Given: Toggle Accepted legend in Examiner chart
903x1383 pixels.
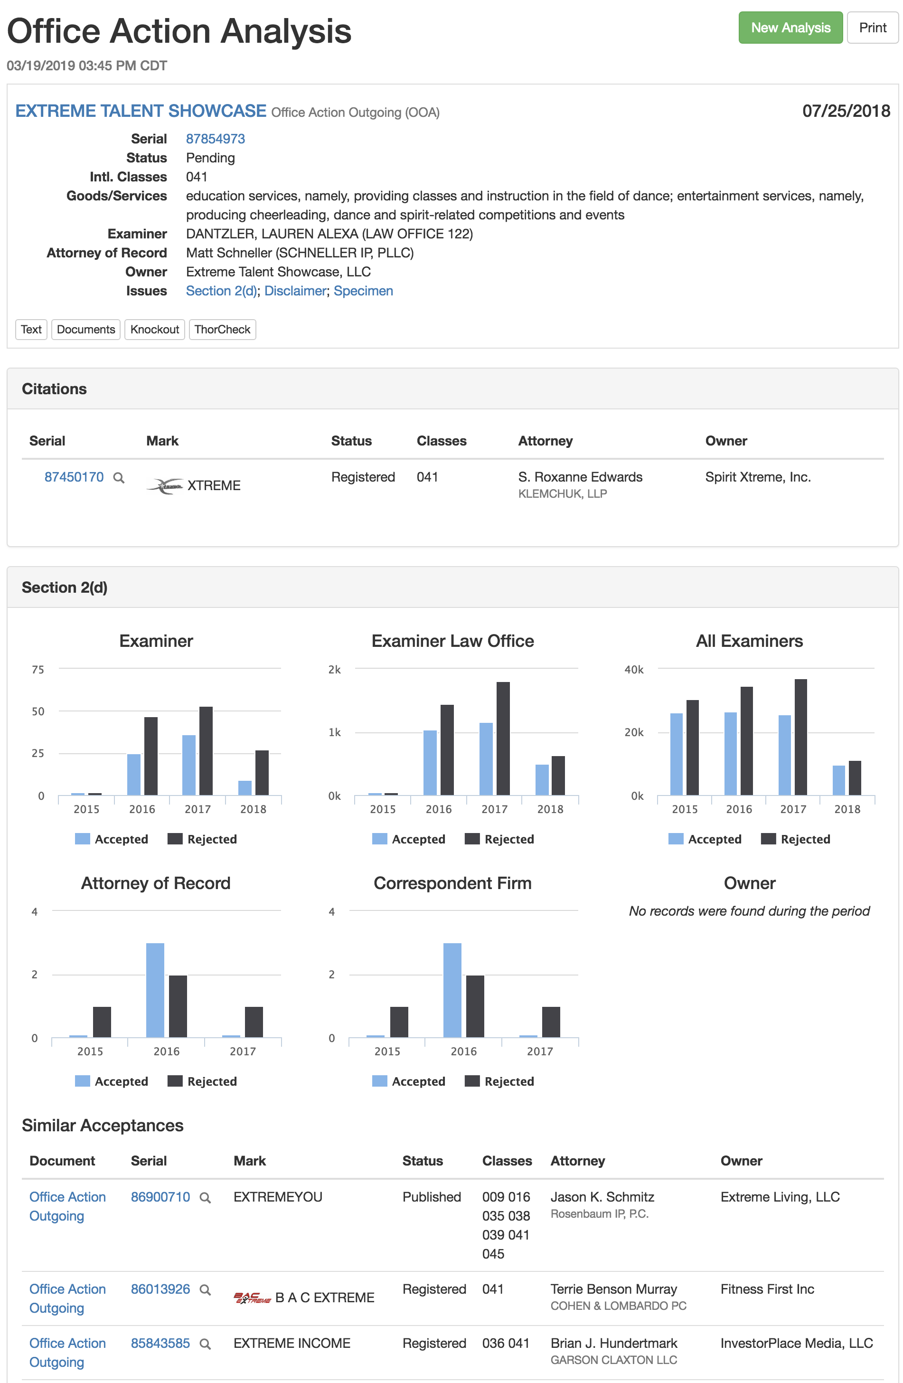Looking at the screenshot, I should (112, 839).
